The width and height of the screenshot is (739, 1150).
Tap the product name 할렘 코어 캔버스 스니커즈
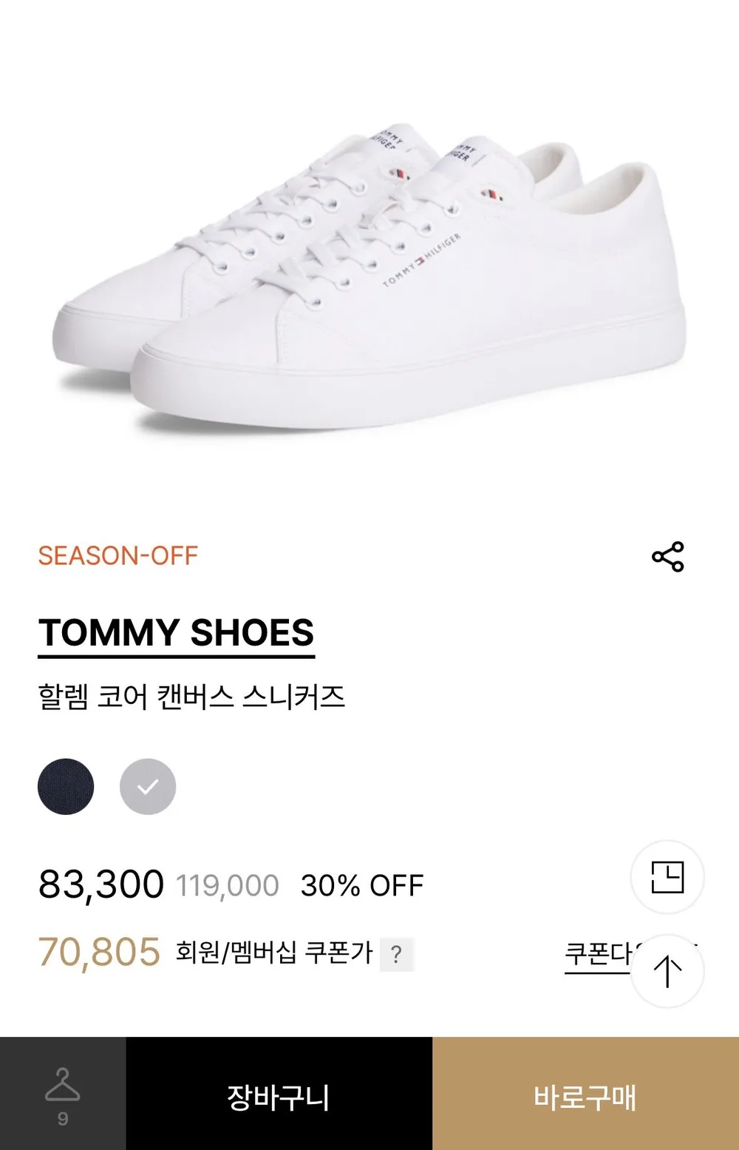(x=191, y=697)
